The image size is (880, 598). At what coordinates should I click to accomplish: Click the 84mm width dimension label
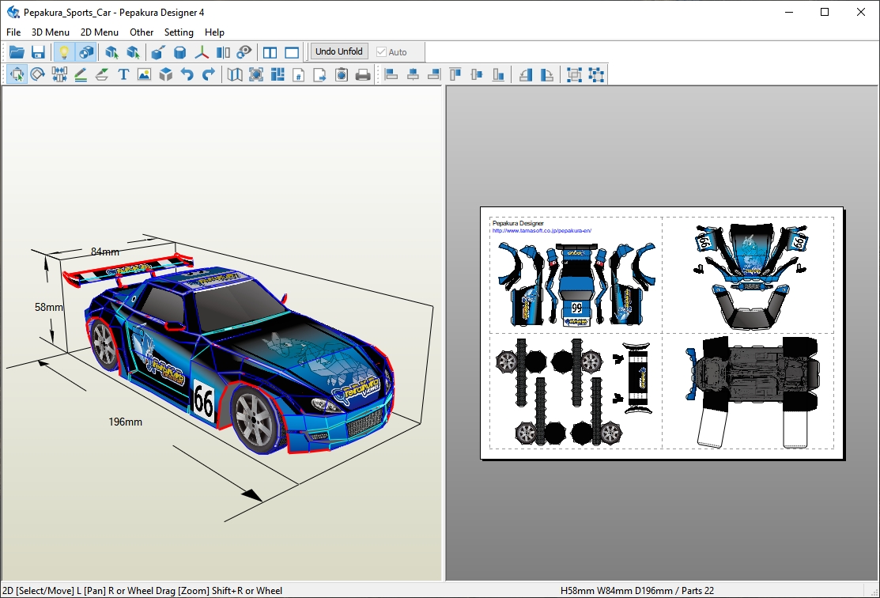105,252
